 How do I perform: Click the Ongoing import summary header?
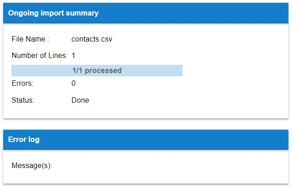pyautogui.click(x=146, y=13)
